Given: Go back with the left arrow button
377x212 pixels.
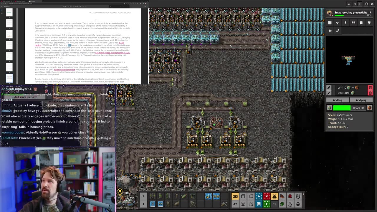Looking at the screenshot, I should [x=355, y=4].
